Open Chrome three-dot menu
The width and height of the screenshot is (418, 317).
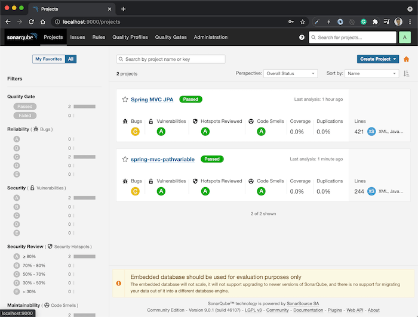click(410, 22)
